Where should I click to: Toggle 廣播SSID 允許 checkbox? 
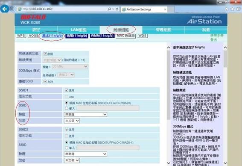[x=45, y=82]
